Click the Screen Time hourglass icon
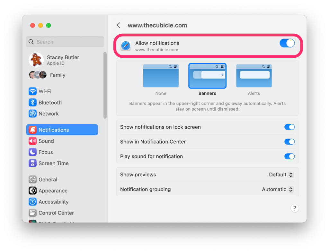This screenshot has width=329, height=252. pyautogui.click(x=32, y=163)
